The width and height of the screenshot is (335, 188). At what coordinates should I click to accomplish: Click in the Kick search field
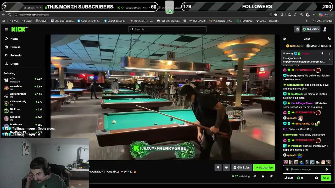coord(167,29)
